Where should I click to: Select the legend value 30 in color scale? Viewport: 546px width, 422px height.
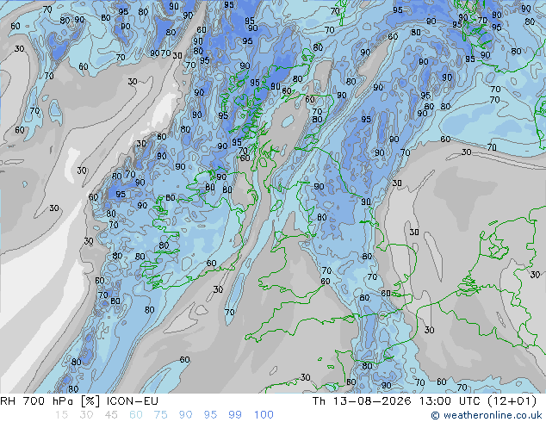coord(86,415)
